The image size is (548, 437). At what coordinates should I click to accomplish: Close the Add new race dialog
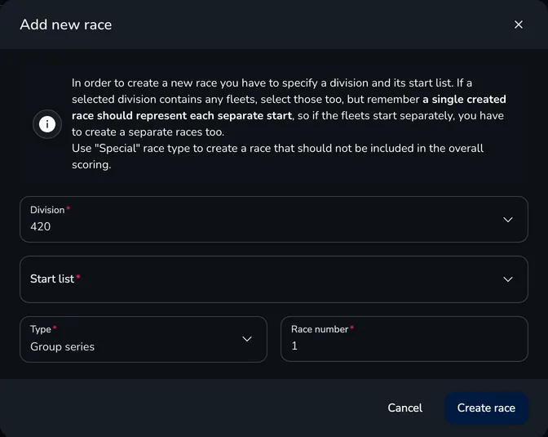(519, 25)
